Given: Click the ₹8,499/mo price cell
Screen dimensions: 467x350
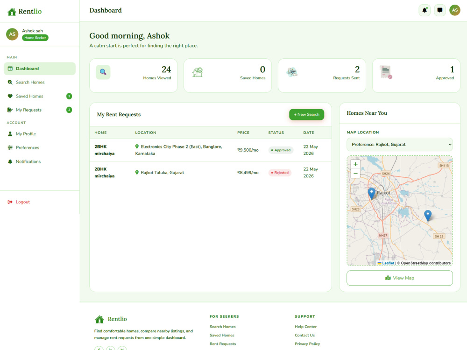Looking at the screenshot, I should tap(248, 173).
